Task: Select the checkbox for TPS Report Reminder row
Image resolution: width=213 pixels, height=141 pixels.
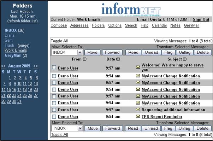Action: pos(54,116)
